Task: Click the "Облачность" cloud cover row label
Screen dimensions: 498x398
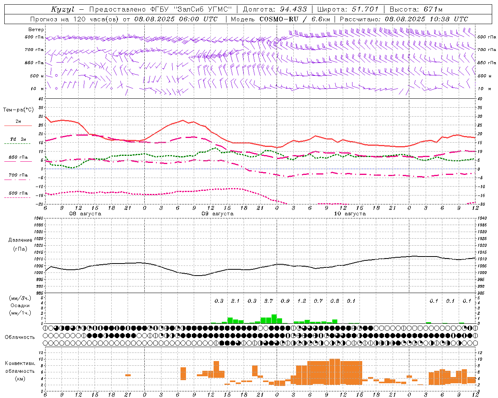Action: (20, 337)
